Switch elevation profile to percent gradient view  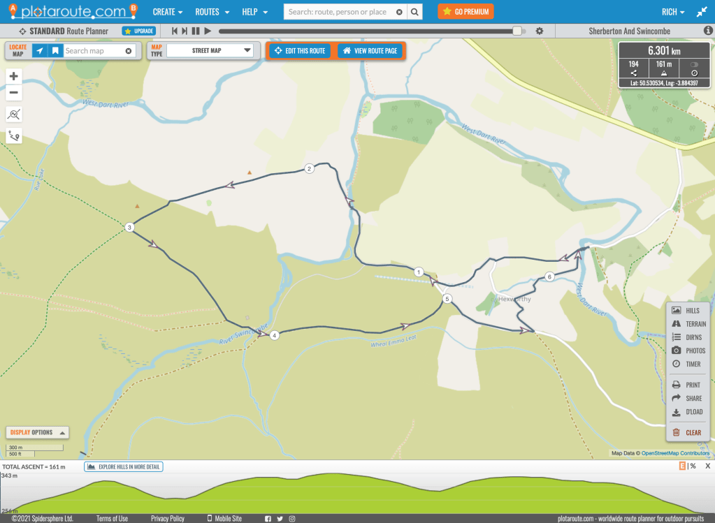coord(693,466)
